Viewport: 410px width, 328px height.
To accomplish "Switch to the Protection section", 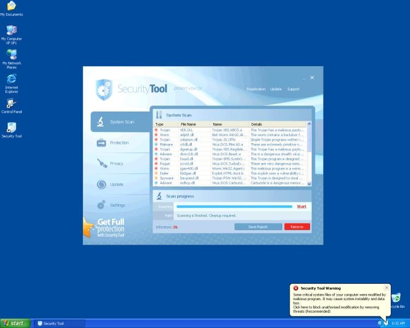I will [x=120, y=143].
